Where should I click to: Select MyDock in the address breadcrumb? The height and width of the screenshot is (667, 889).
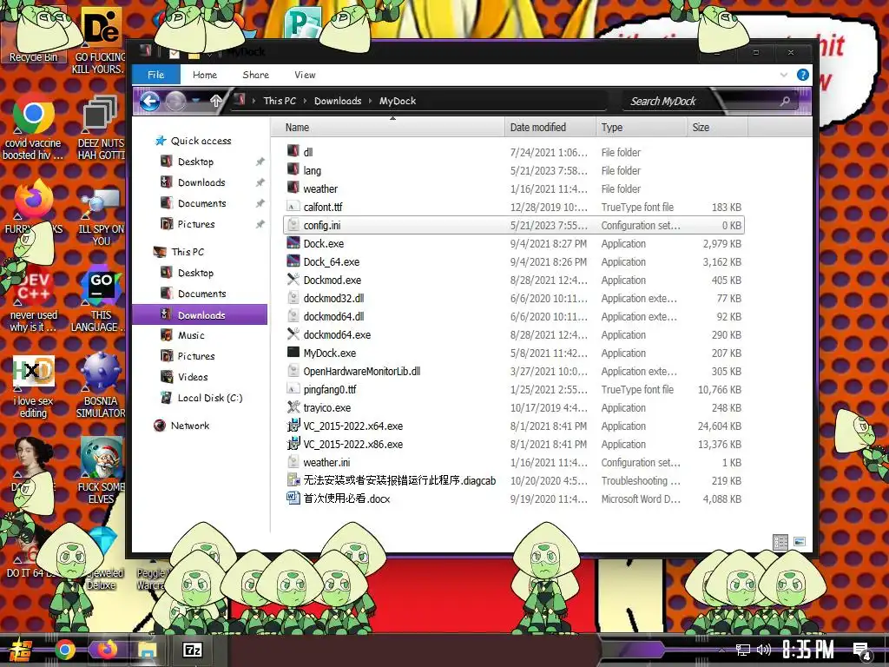coord(398,101)
